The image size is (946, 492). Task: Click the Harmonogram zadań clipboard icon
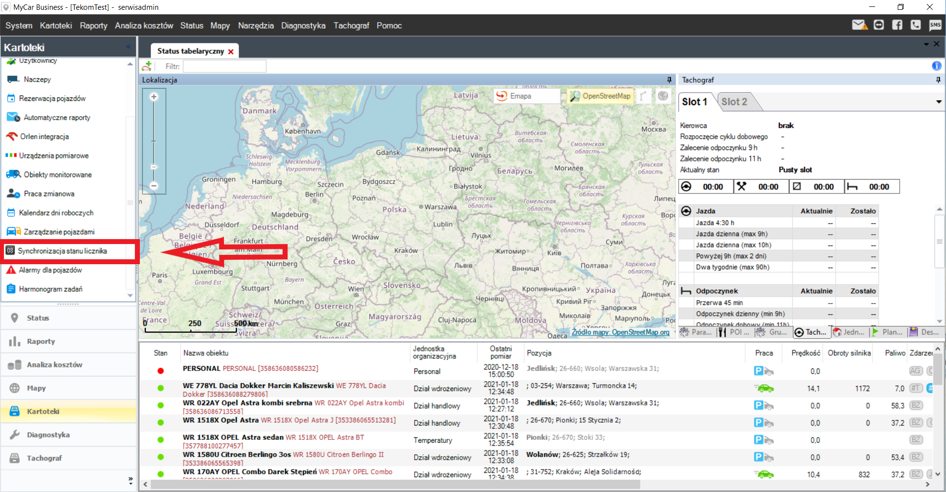pyautogui.click(x=11, y=289)
